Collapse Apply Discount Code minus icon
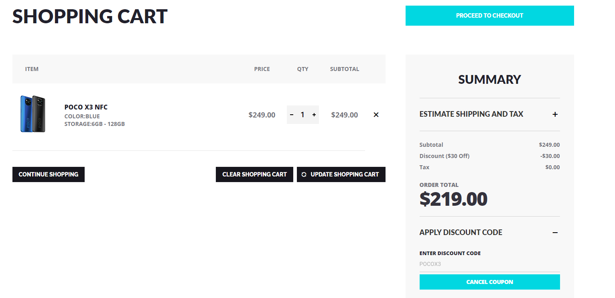Screen dimensions: 615x298 point(555,233)
